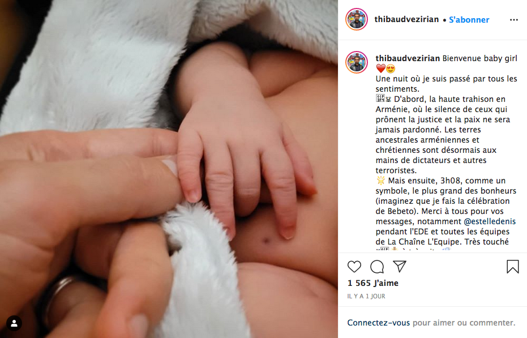Save post with bookmark icon
This screenshot has height=338, width=527.
512,267
